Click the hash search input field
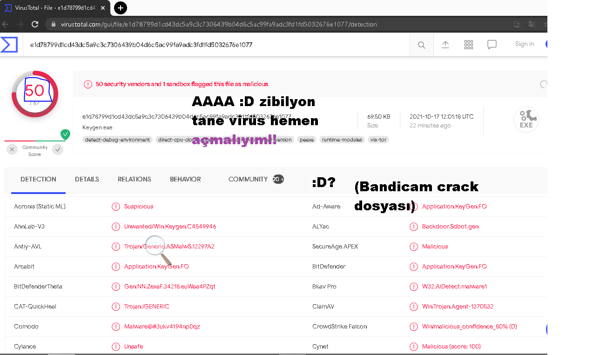The width and height of the screenshot is (593, 355). pyautogui.click(x=216, y=45)
